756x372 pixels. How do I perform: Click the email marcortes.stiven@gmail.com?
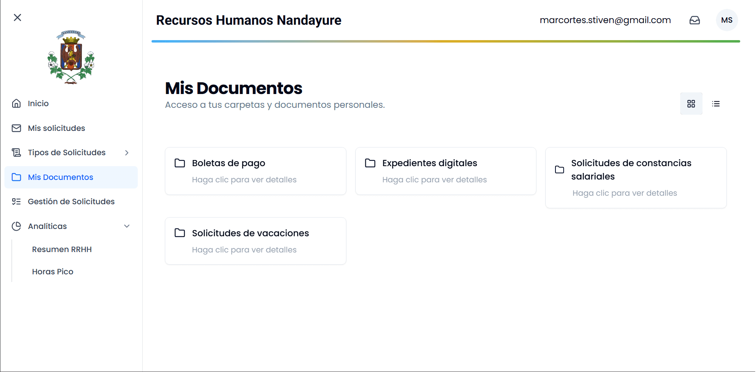605,20
